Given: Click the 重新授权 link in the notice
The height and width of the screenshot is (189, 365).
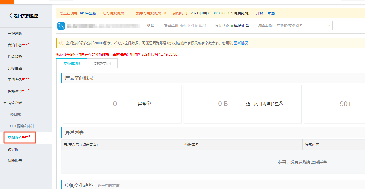Looking at the screenshot, I should point(241,43).
